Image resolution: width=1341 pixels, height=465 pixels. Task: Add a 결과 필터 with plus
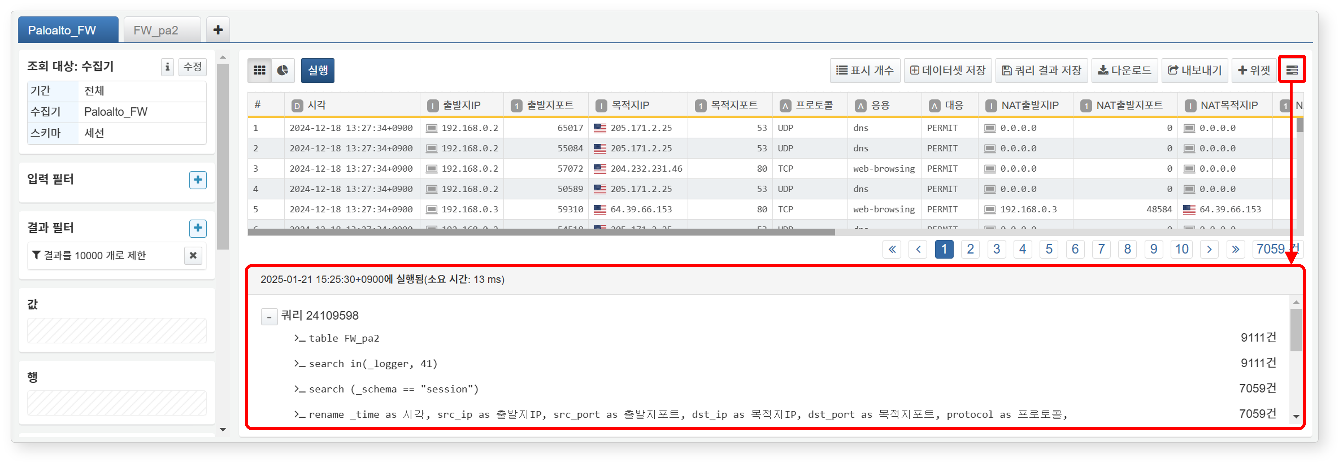click(x=198, y=228)
